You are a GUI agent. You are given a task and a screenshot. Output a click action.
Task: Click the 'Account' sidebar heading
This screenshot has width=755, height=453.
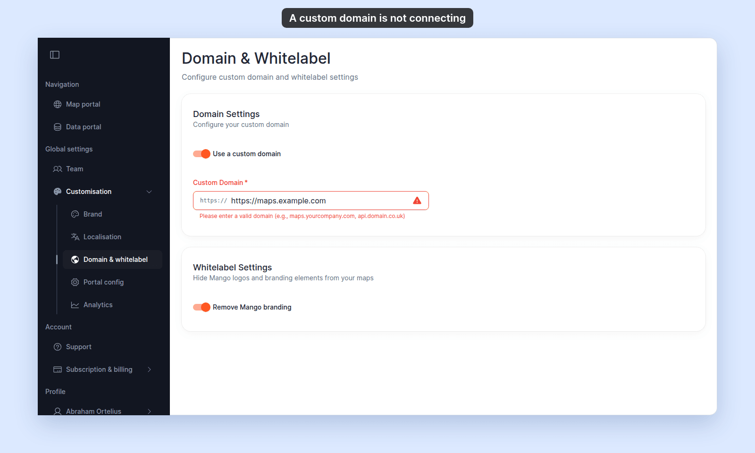59,327
